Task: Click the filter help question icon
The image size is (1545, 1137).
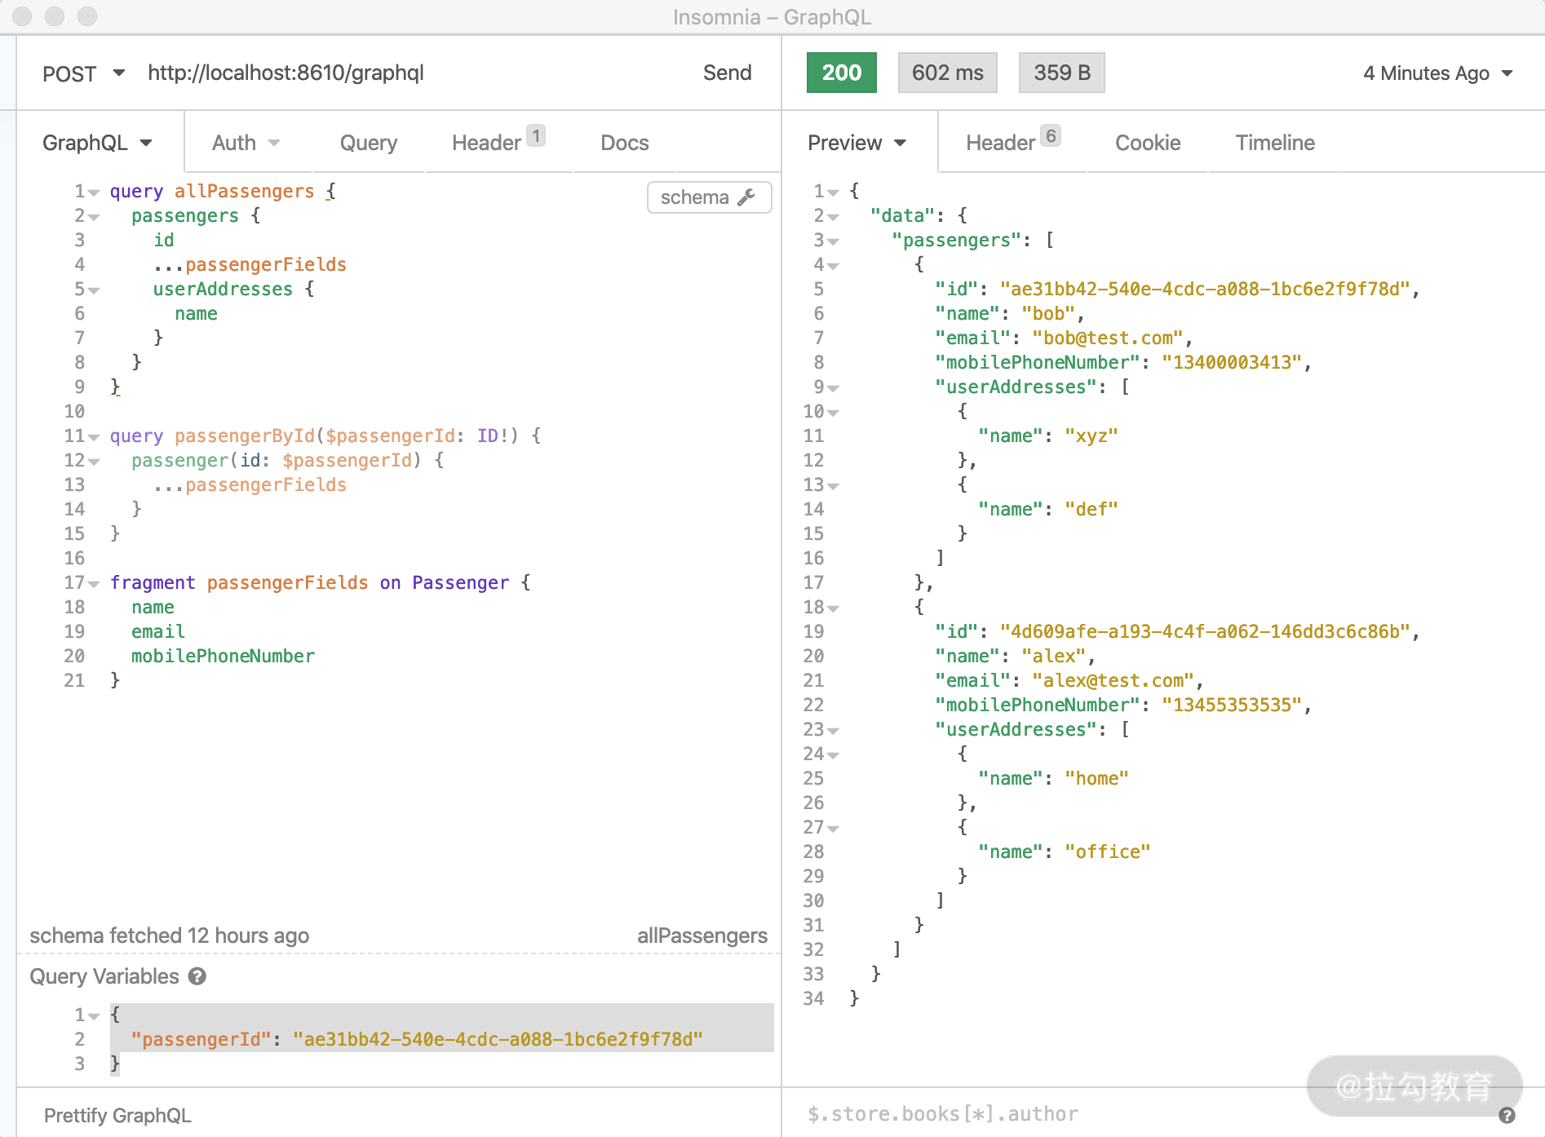Action: [1507, 1115]
